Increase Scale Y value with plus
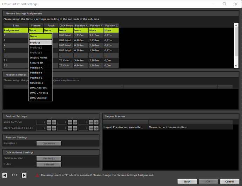The image size is (242, 186). [75, 122]
